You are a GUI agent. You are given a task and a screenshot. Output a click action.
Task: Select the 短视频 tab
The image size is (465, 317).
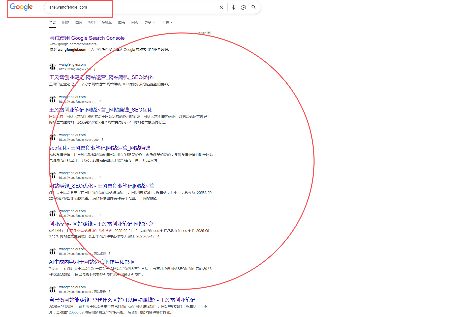point(107,22)
